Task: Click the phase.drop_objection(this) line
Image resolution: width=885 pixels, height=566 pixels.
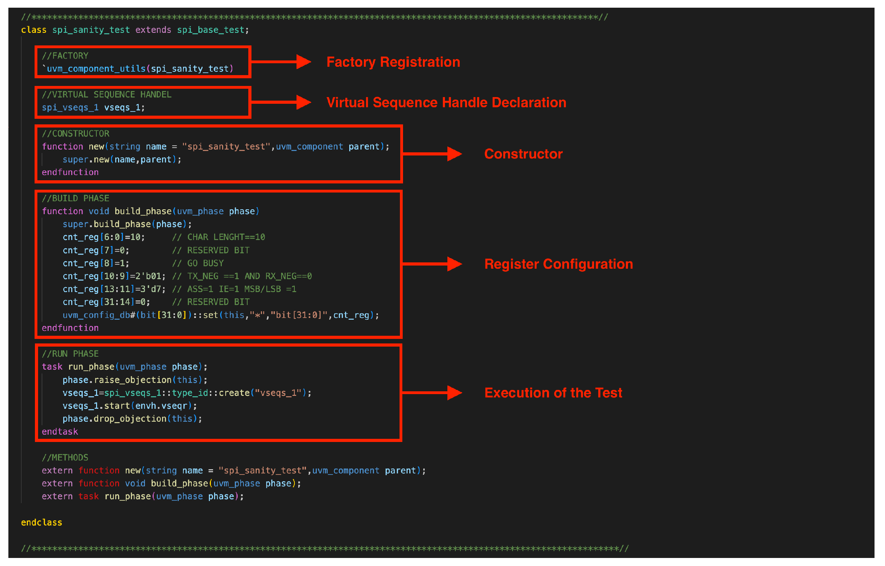Action: [132, 419]
